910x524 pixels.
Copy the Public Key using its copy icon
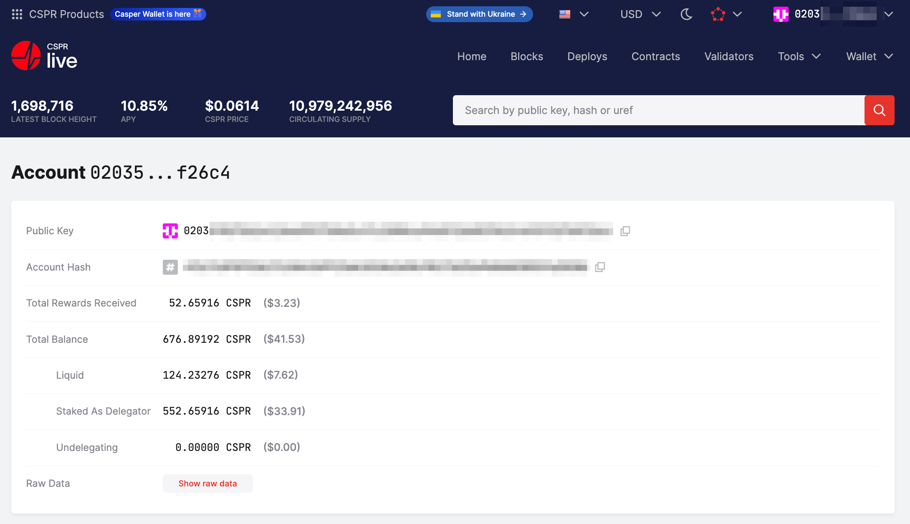pos(625,230)
